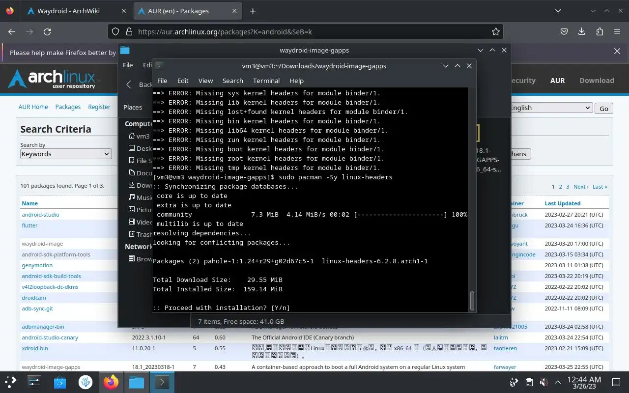Open terminal File menu
Screen dimensions: 629x393
pos(162,81)
